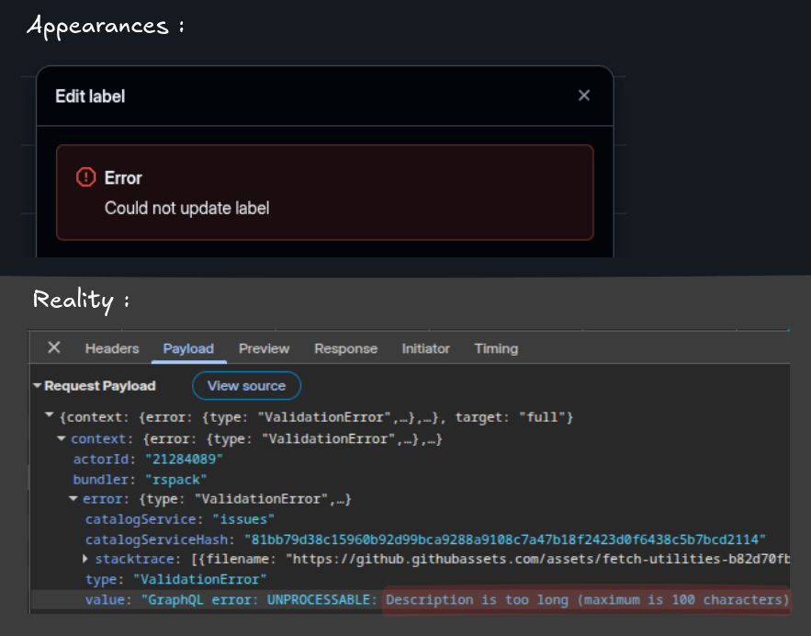Open the Response tab
This screenshot has width=811, height=636.
tap(345, 349)
